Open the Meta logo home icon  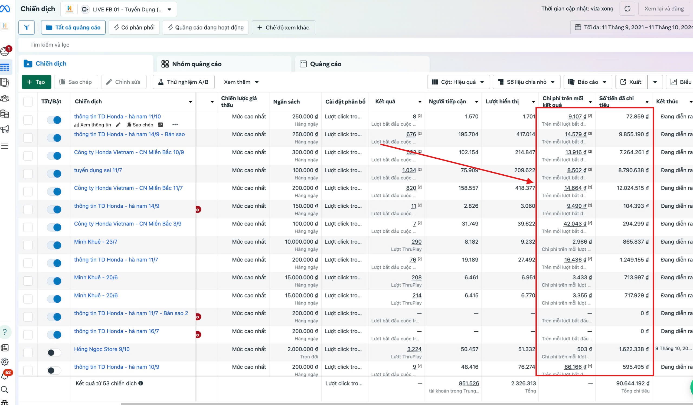point(5,9)
